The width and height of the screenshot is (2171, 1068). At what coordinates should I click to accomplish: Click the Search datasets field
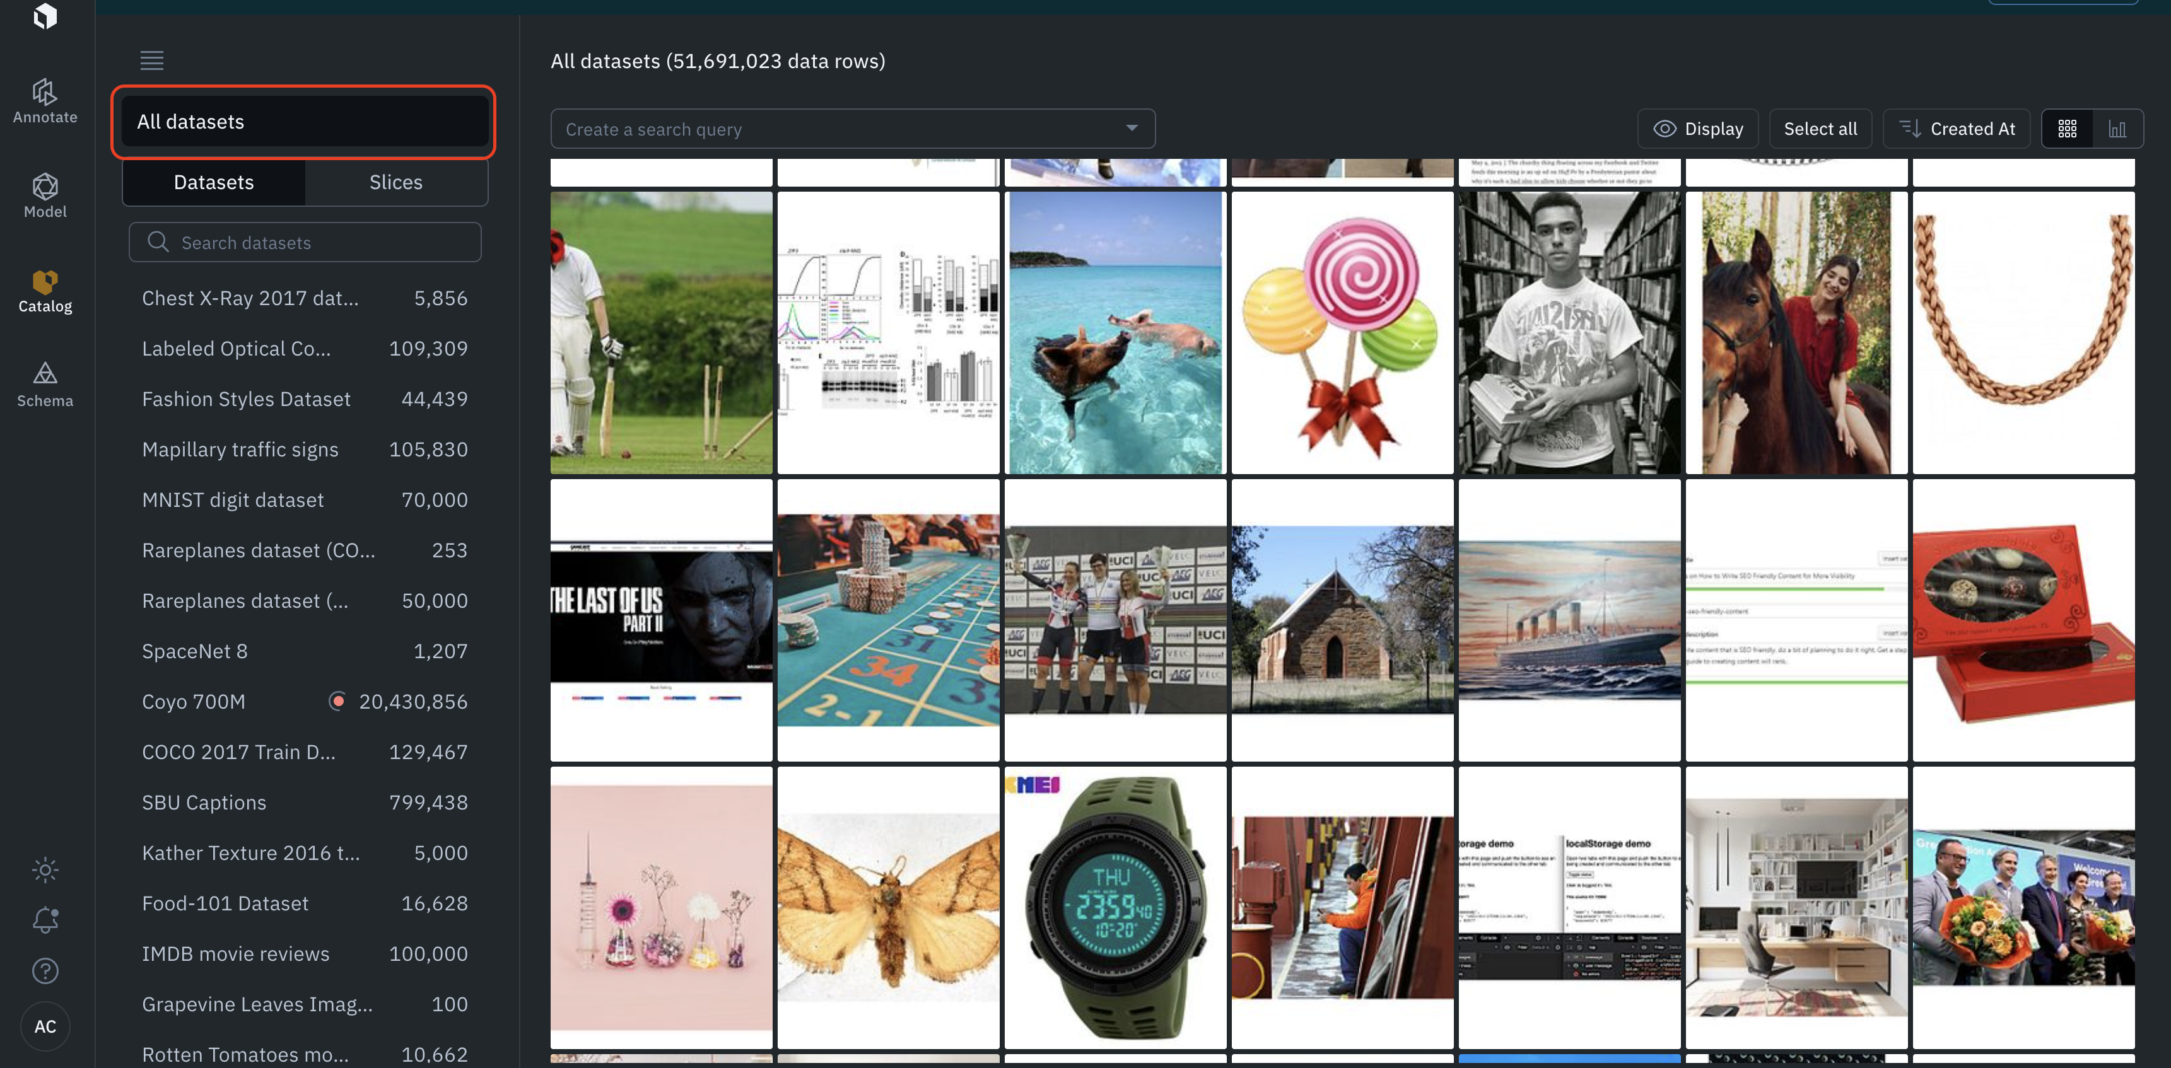(305, 243)
